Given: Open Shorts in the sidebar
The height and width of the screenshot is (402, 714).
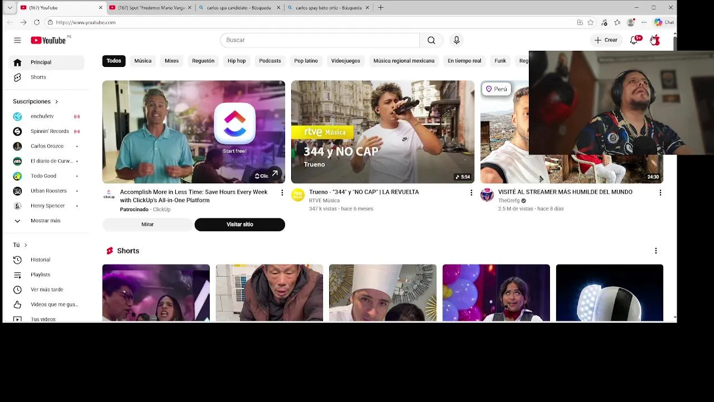Looking at the screenshot, I should pos(46,77).
